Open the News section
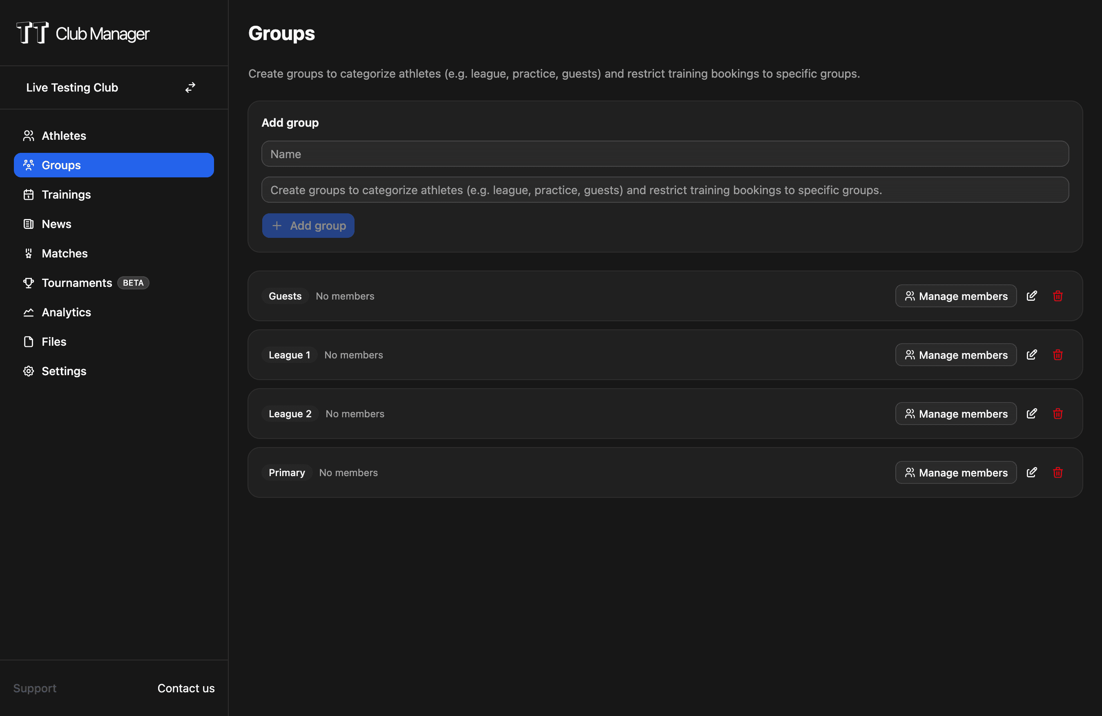This screenshot has height=716, width=1102. [114, 224]
